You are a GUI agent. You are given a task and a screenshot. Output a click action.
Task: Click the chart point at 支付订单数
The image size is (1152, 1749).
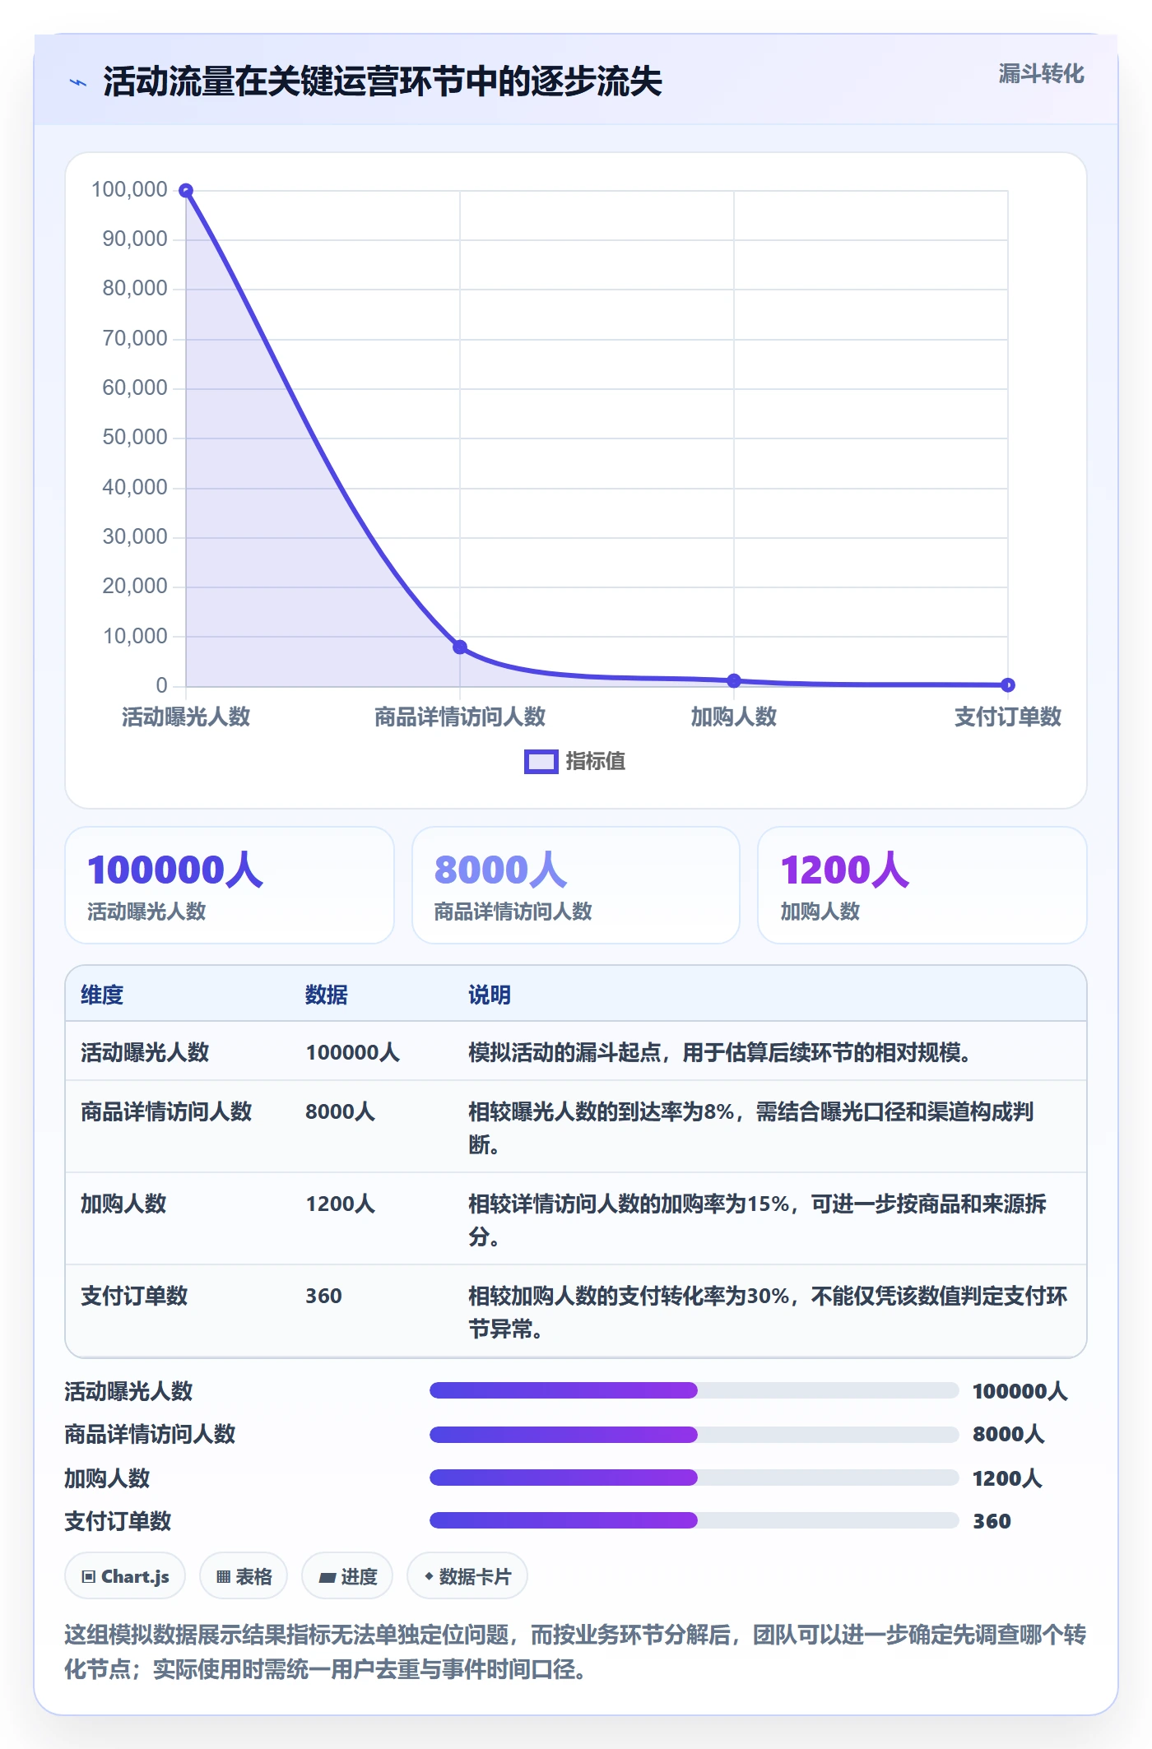(x=1008, y=684)
